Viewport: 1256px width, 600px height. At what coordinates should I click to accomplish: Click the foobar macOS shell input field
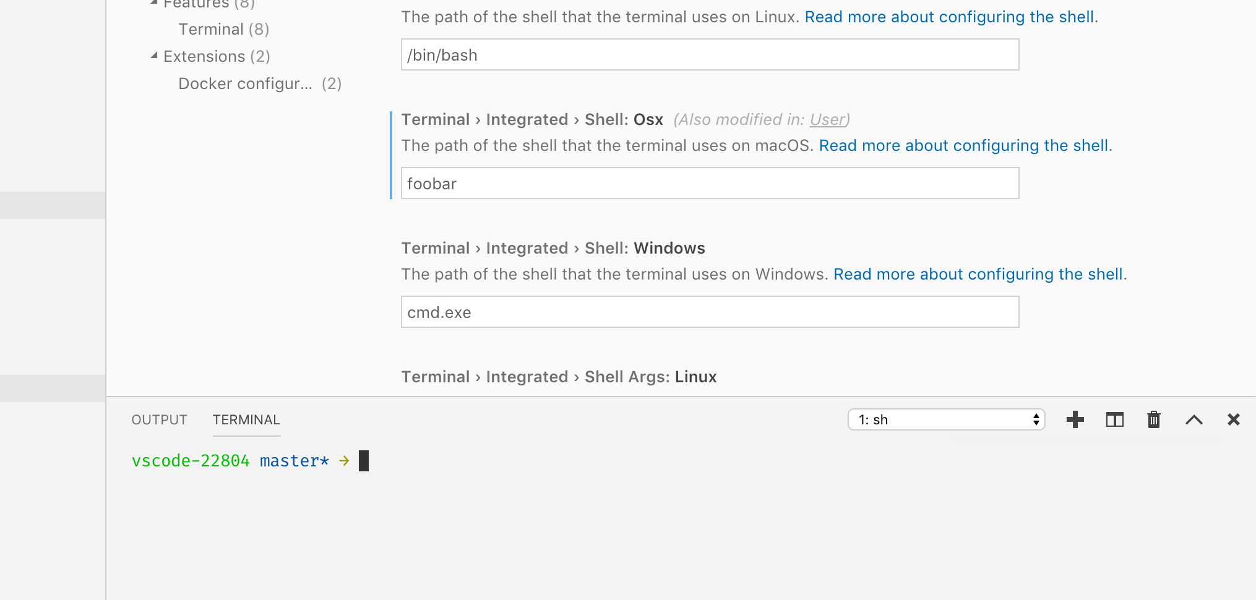pyautogui.click(x=709, y=183)
